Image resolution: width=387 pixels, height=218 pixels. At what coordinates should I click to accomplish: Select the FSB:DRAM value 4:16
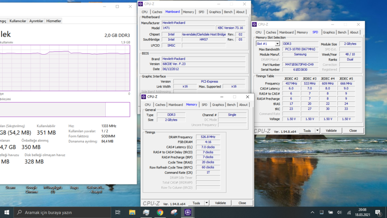point(208,142)
